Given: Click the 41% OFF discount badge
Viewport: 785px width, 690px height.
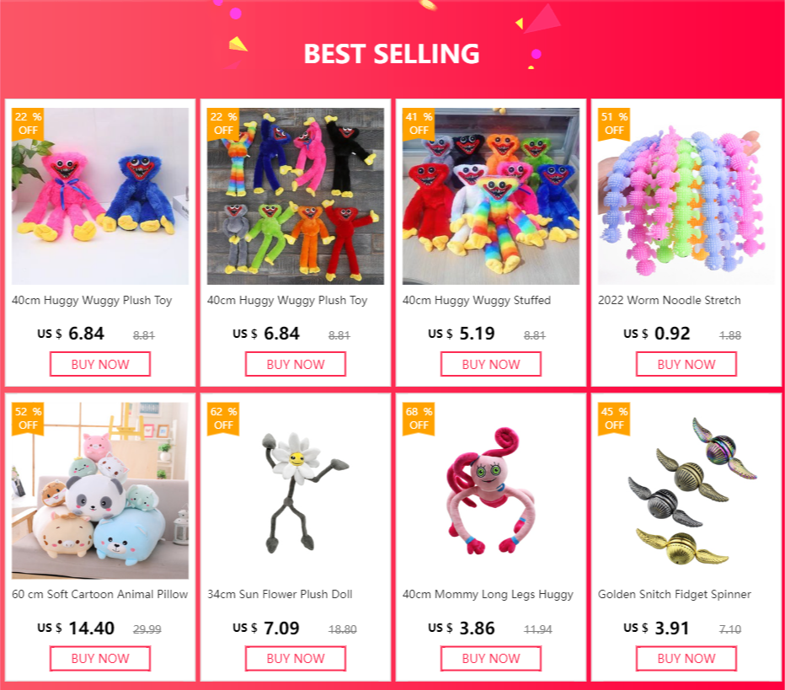Looking at the screenshot, I should pos(419,124).
